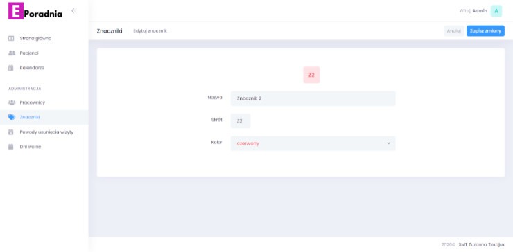Image resolution: width=513 pixels, height=252 pixels.
Task: Click the Kolor field label
Action: pos(216,142)
